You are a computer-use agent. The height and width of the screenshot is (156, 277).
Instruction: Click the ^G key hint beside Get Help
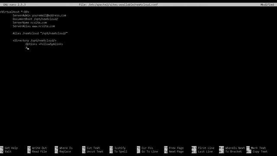coord(2,148)
